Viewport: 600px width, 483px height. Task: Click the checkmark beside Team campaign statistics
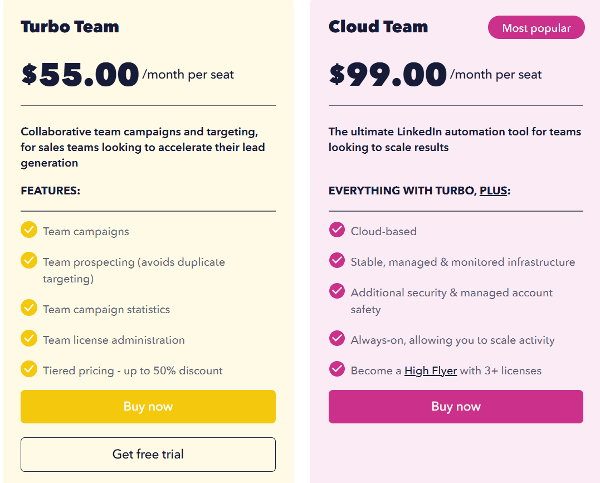(28, 308)
